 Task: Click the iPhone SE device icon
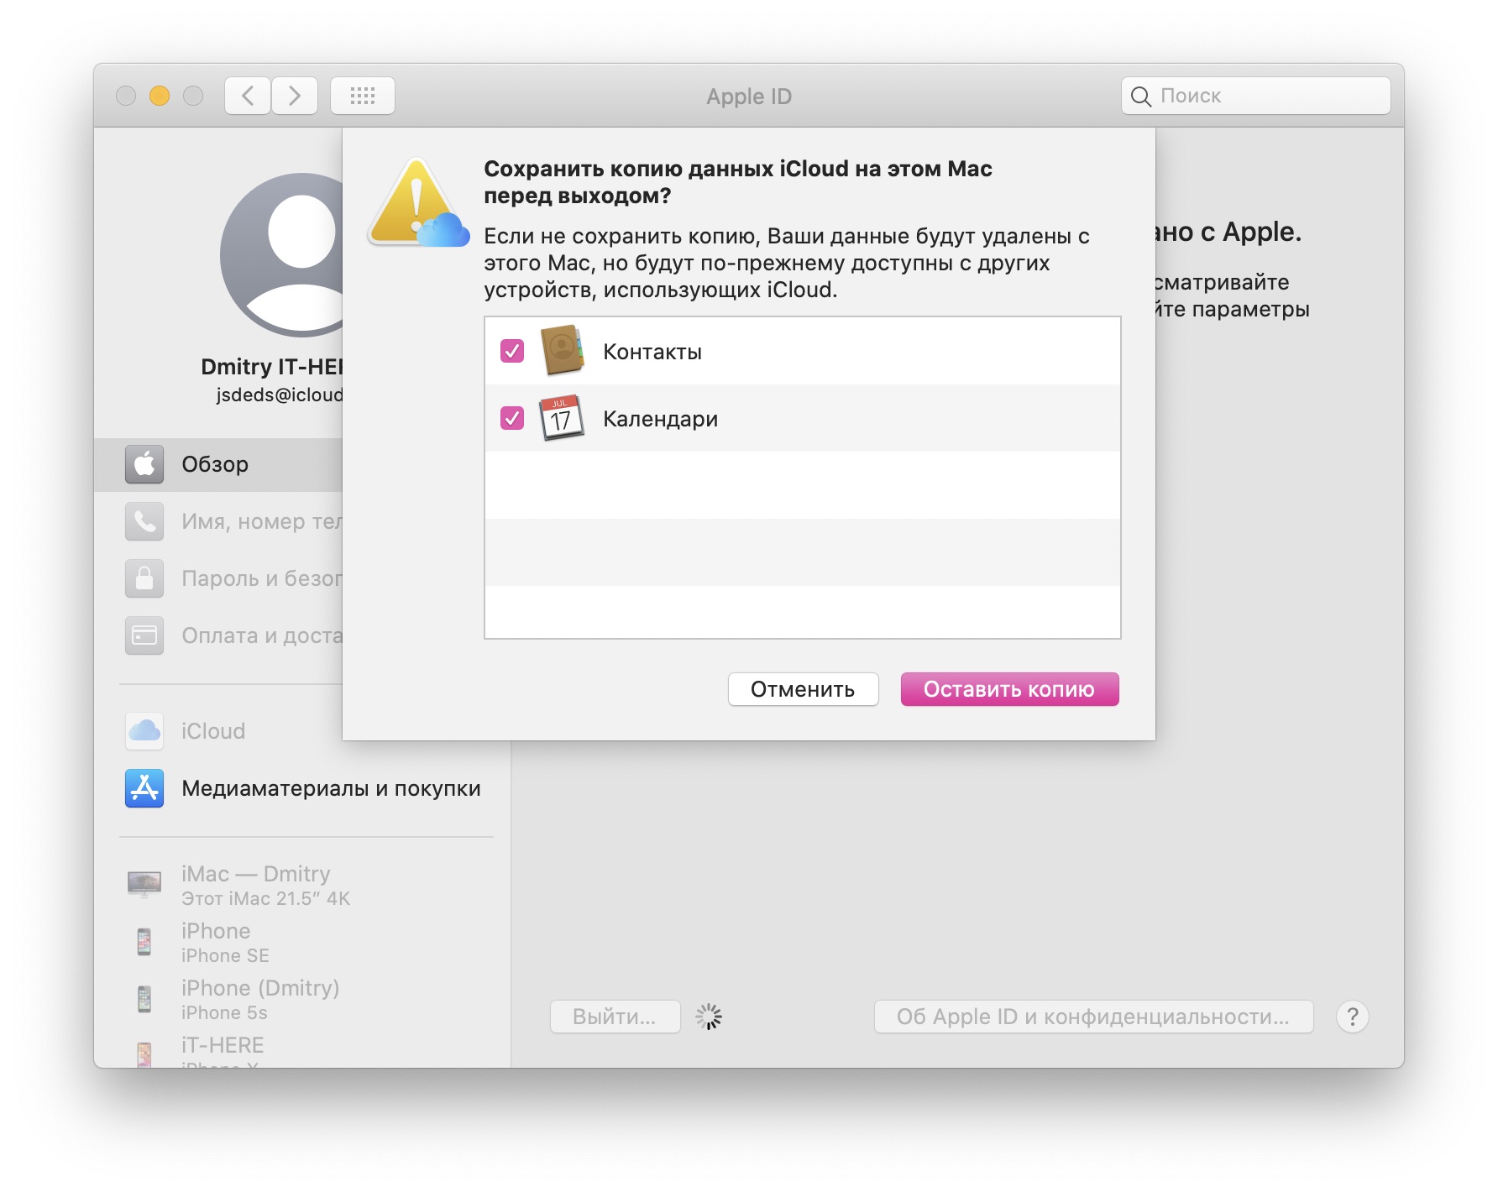144,942
